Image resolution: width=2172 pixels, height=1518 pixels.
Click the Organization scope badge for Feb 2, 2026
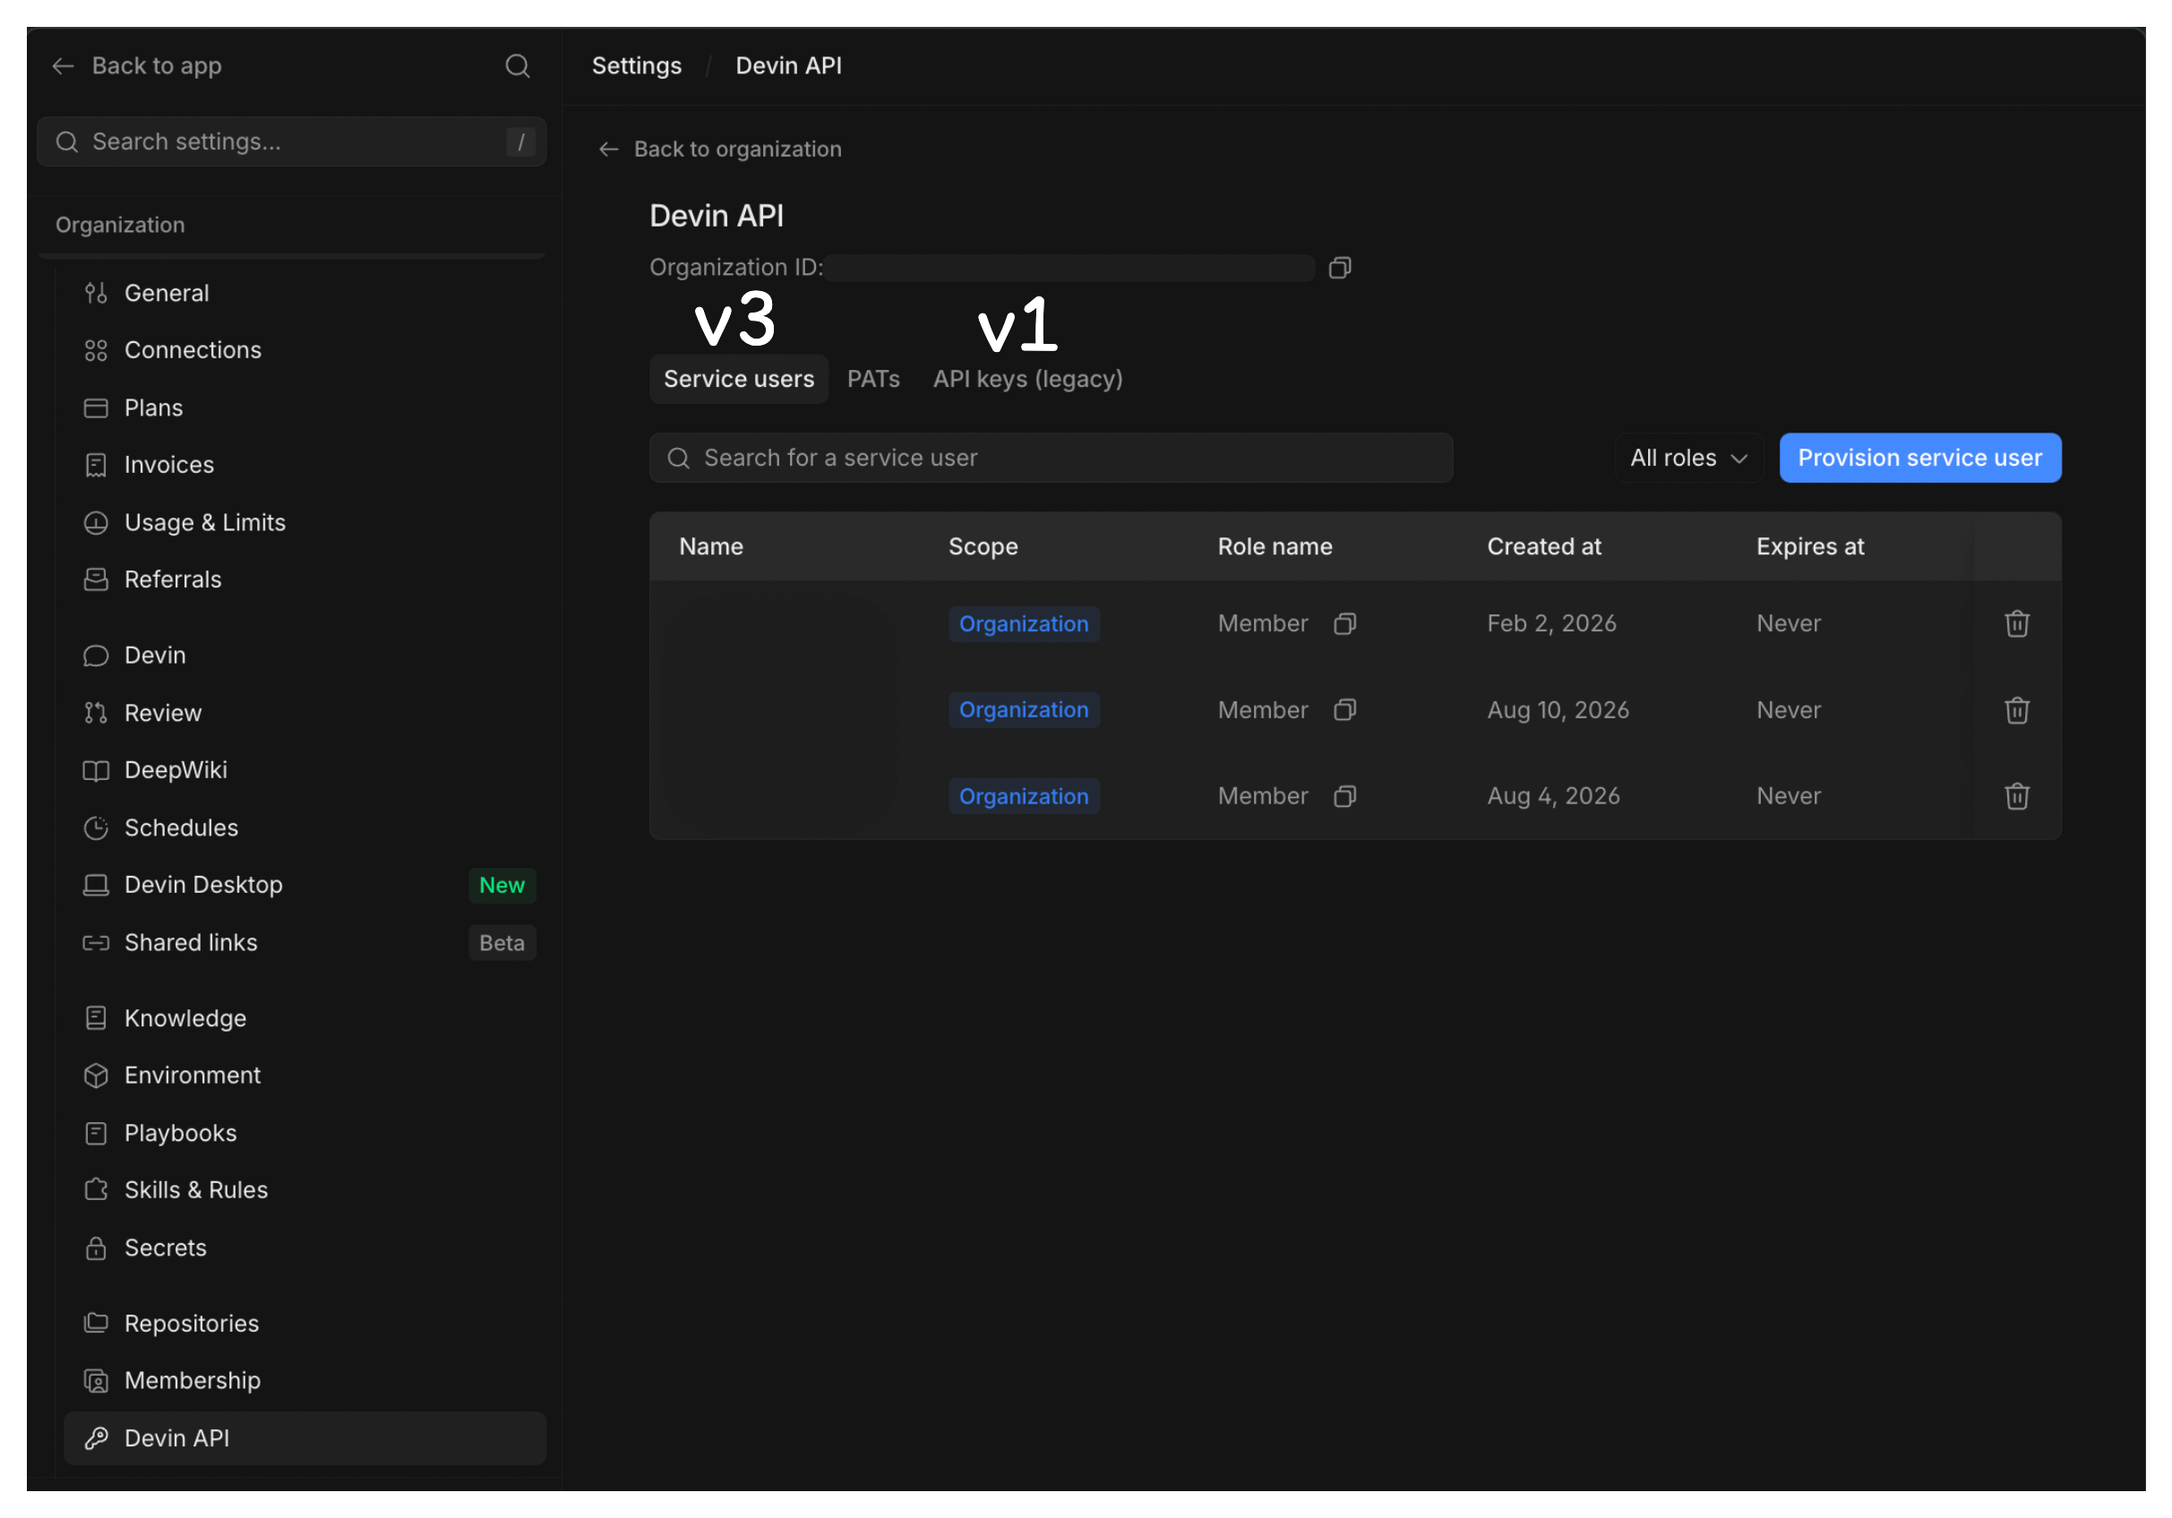[1024, 624]
